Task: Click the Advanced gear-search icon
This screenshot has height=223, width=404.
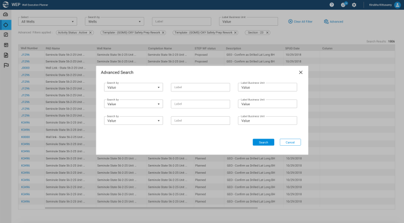Action: [326, 21]
